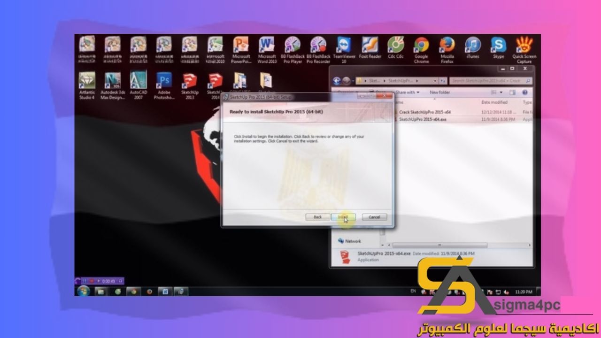
Task: Open SketchUp 2013 desktop shortcut
Action: pos(189,85)
